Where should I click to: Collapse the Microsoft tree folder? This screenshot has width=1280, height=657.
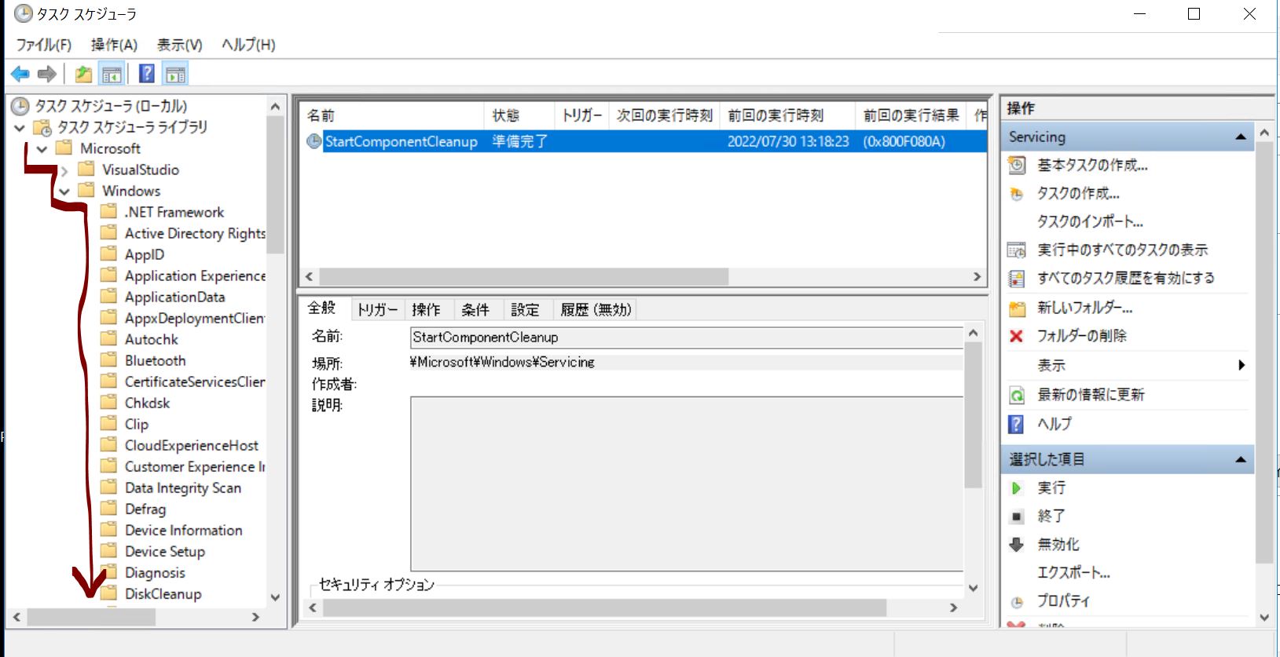(x=42, y=148)
